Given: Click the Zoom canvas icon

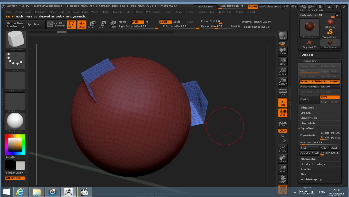Looking at the screenshot, I should click(283, 61).
